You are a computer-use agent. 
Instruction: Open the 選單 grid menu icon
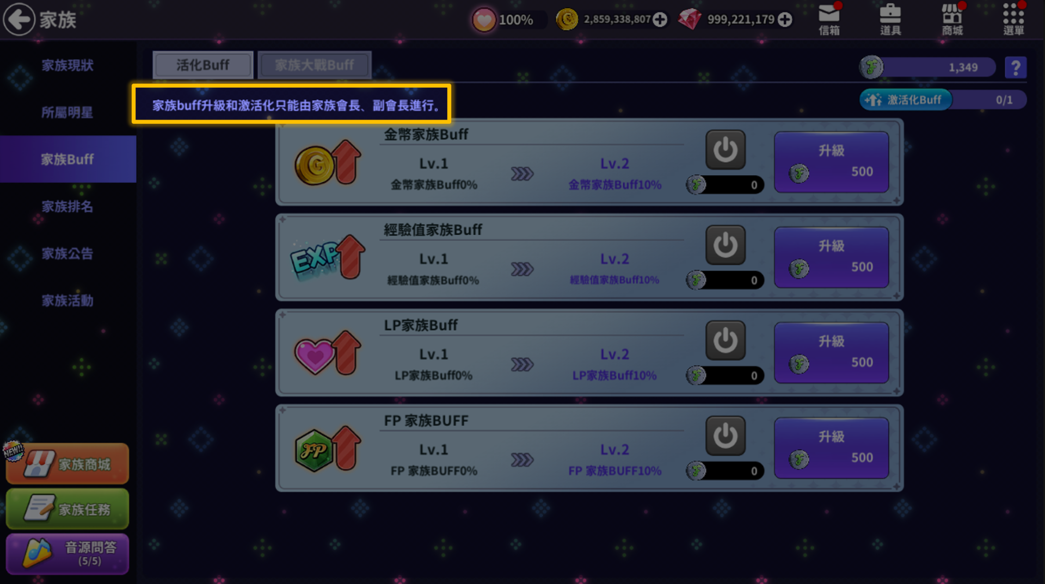point(1013,20)
